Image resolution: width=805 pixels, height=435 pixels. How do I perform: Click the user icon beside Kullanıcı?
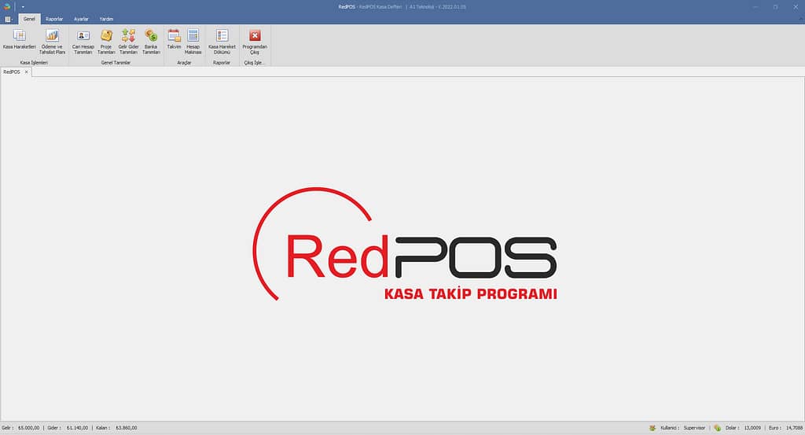pos(652,428)
